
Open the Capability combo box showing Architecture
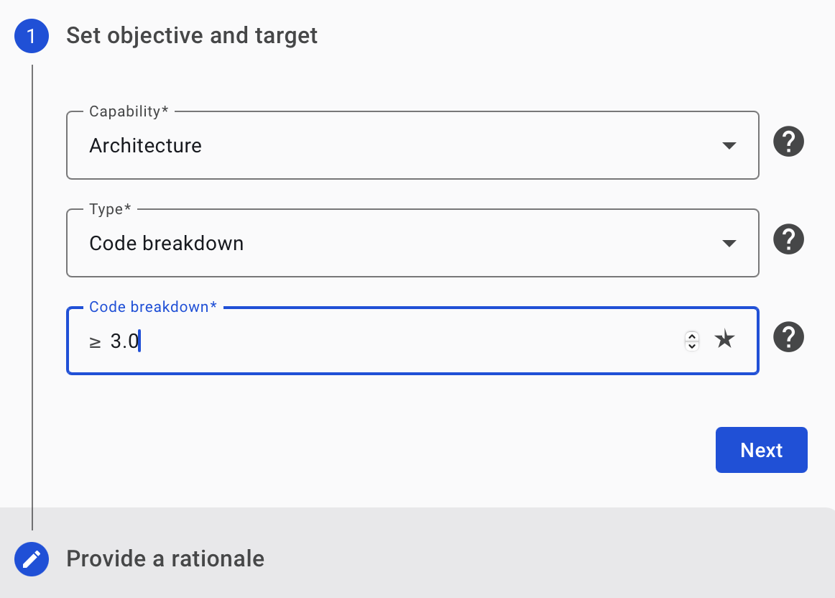point(412,145)
